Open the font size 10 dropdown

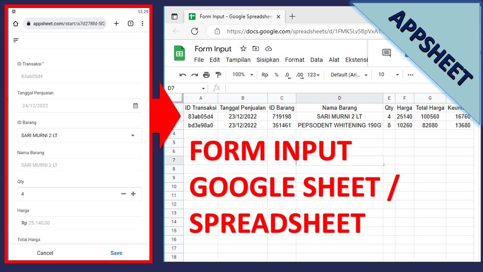click(389, 75)
